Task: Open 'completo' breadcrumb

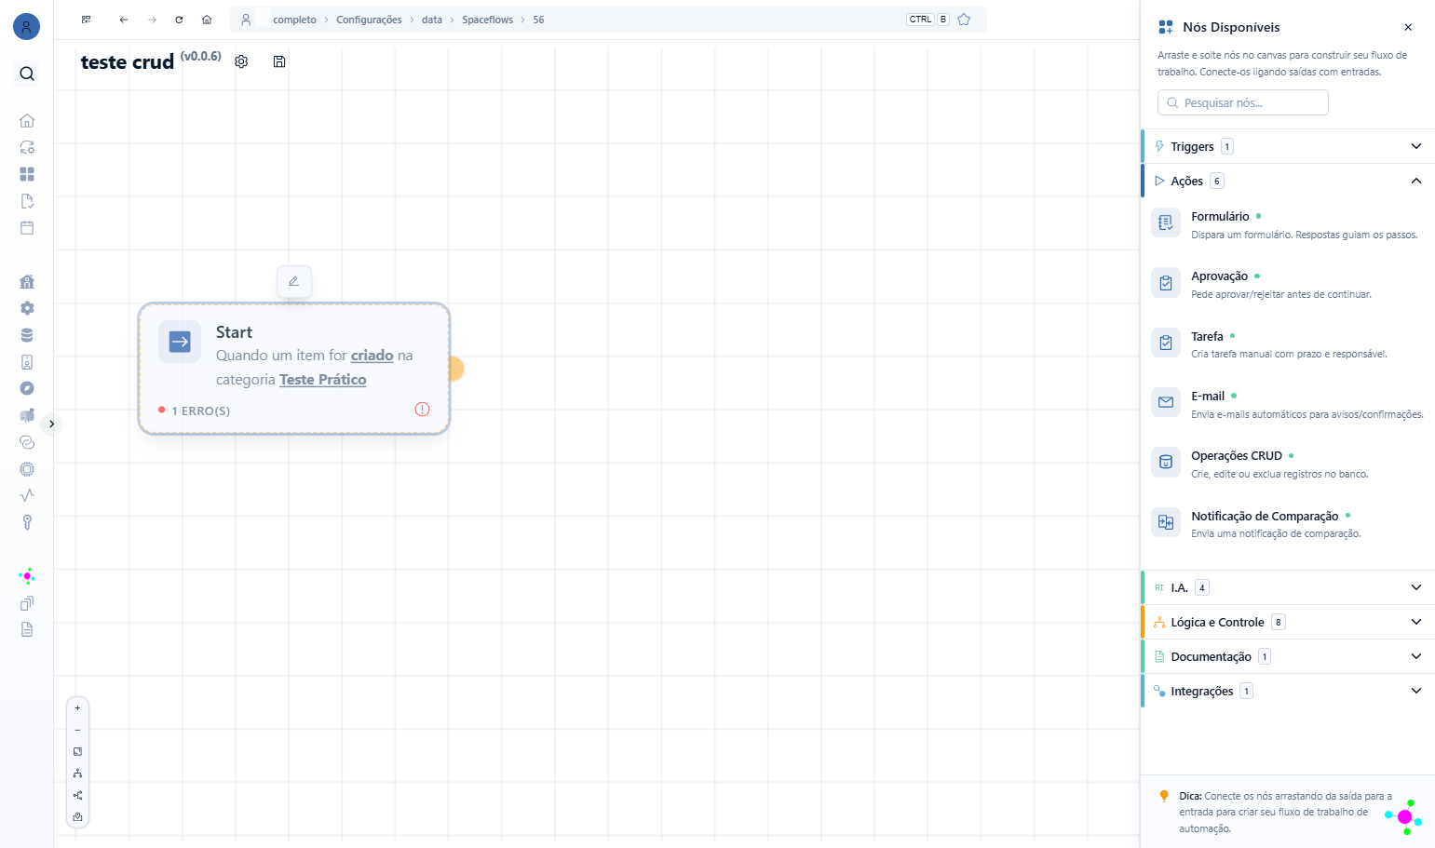Action: pos(294,20)
